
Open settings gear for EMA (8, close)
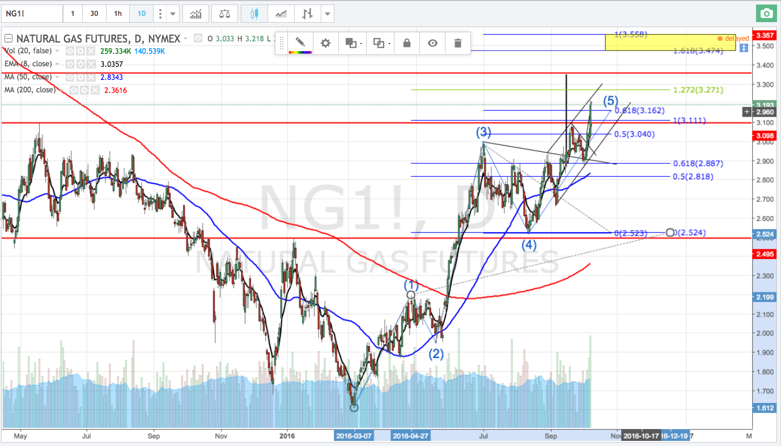(x=80, y=64)
